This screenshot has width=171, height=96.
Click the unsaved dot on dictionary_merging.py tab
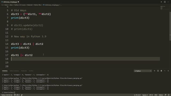18,2
